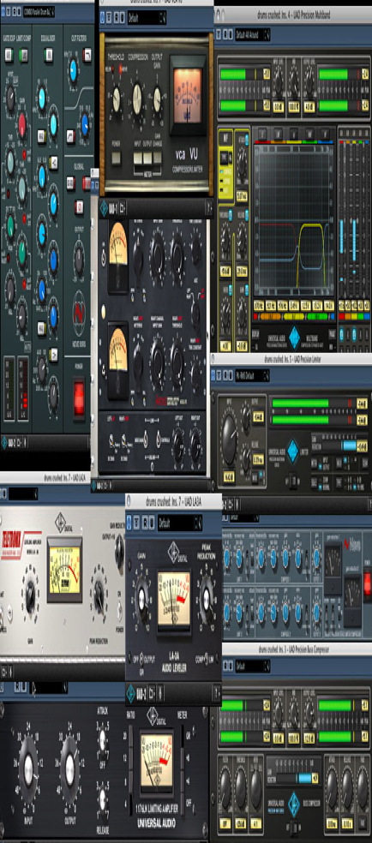The height and width of the screenshot is (843, 372).
Task: Click PEAK REDUCTION knob on Teletronix LA2A
Action: [x=99, y=594]
